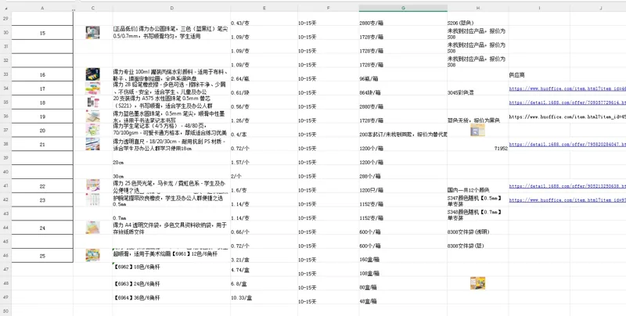Select the price cell '1.6/支'
The image size is (626, 316).
tap(264, 185)
